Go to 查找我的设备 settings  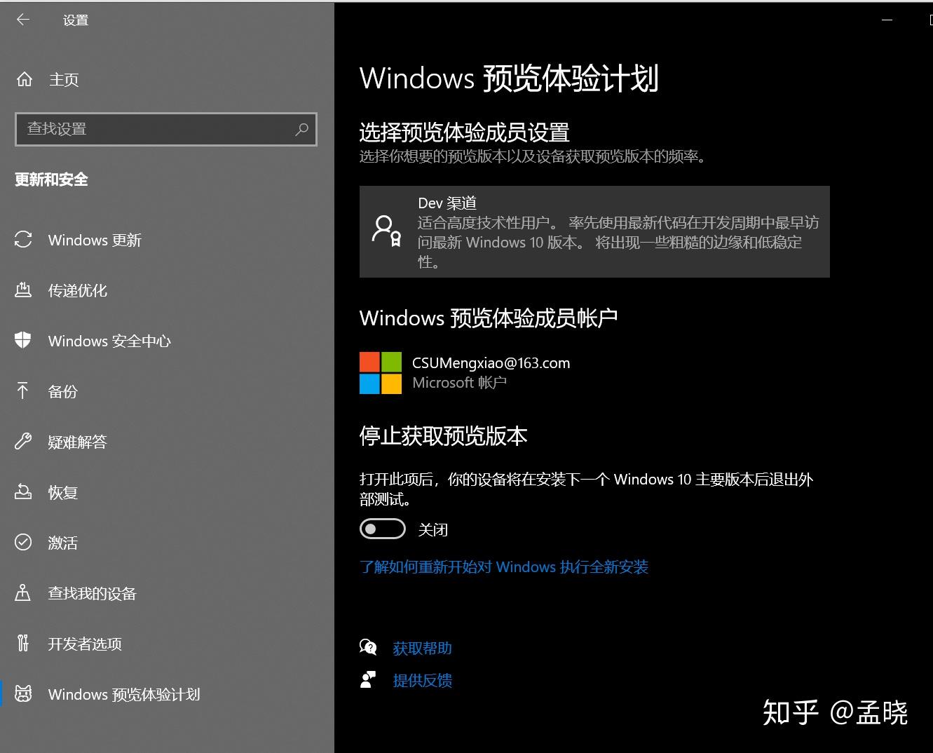click(92, 593)
